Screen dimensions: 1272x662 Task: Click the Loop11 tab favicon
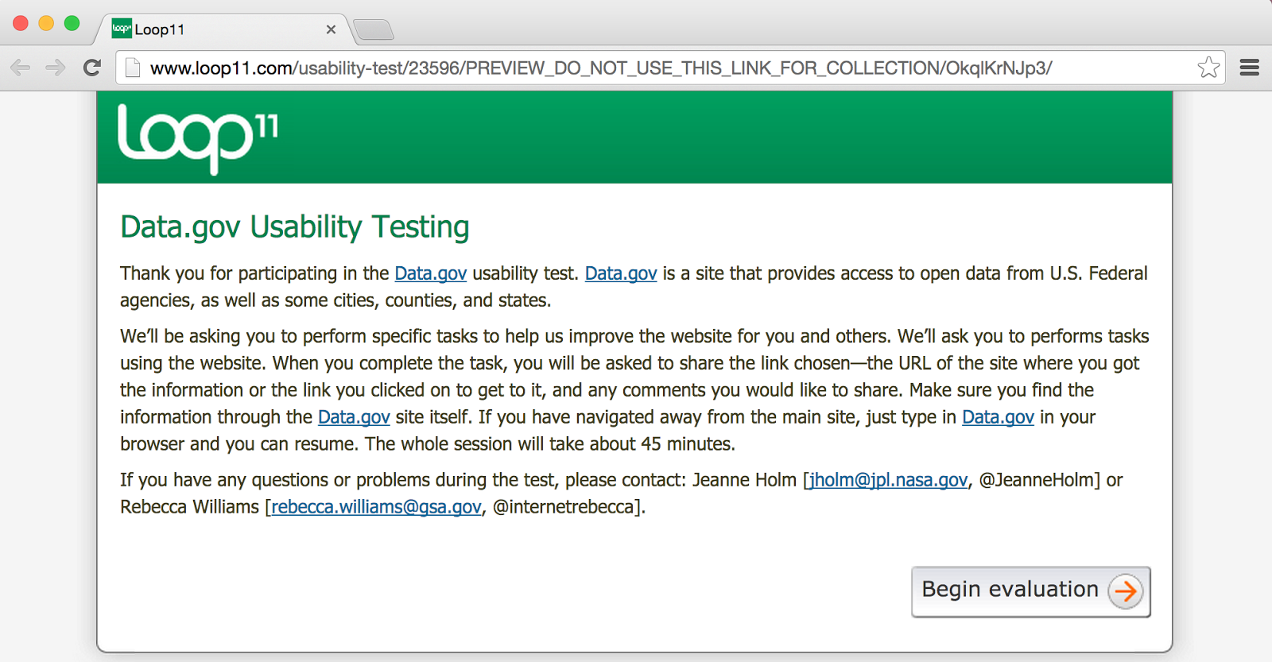pos(122,29)
